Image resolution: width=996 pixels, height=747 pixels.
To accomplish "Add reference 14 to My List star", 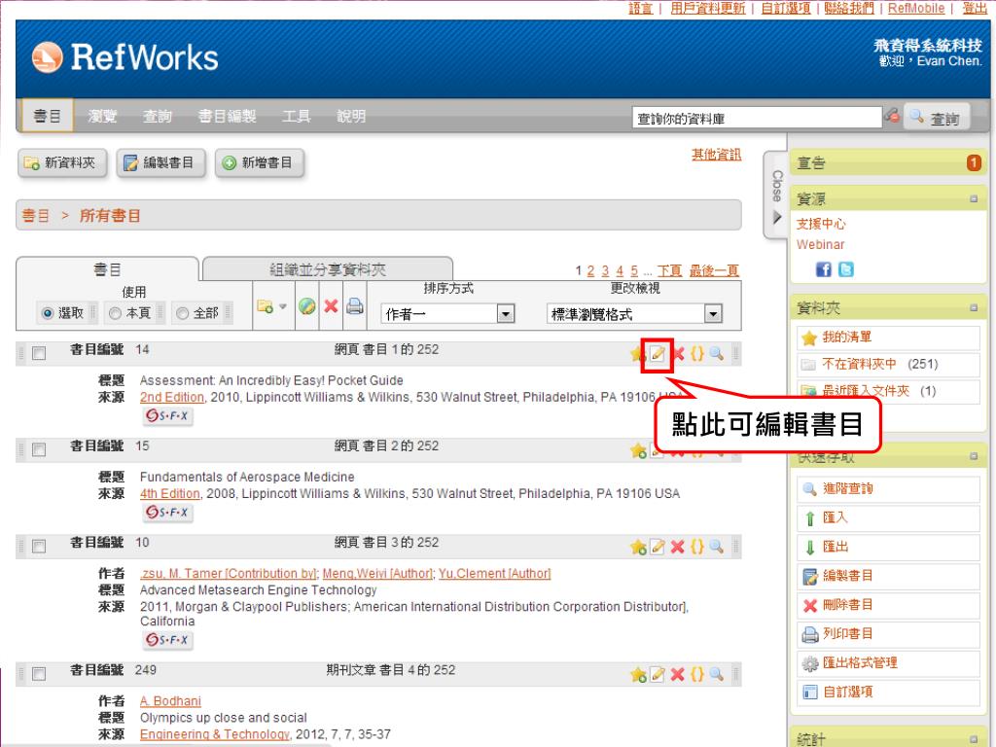I will pyautogui.click(x=638, y=354).
